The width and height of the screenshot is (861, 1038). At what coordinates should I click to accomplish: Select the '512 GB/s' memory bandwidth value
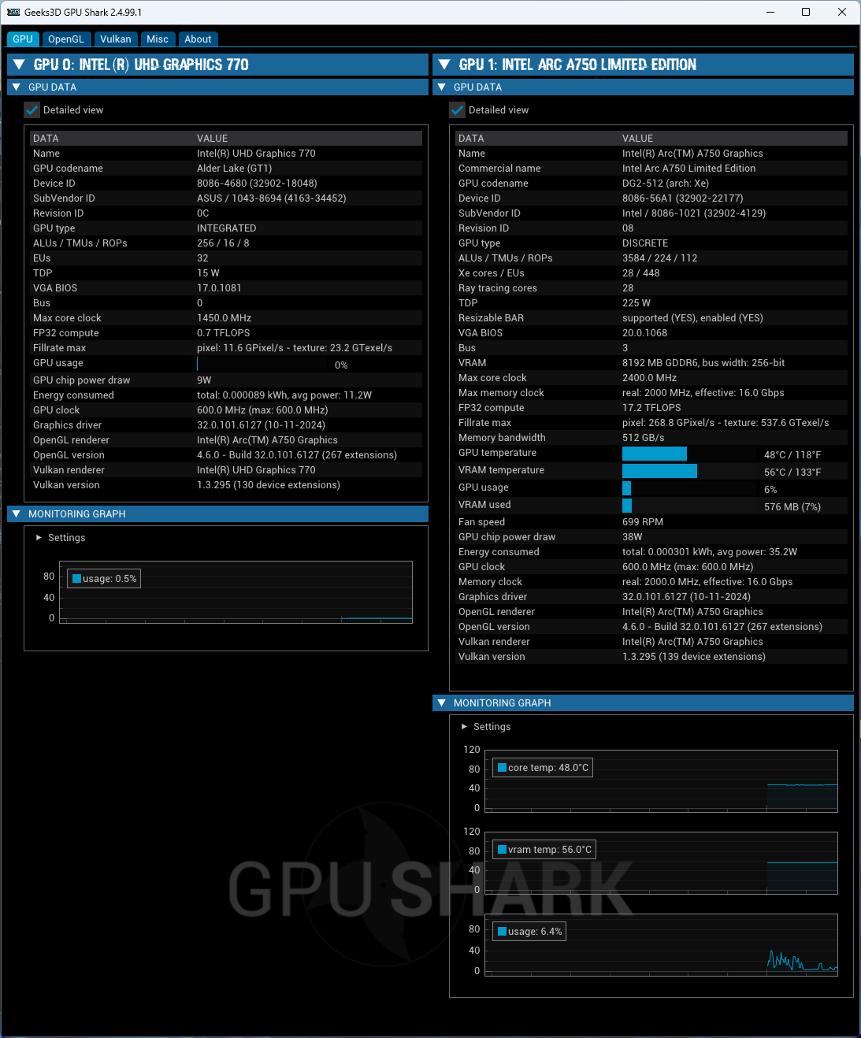pyautogui.click(x=643, y=438)
